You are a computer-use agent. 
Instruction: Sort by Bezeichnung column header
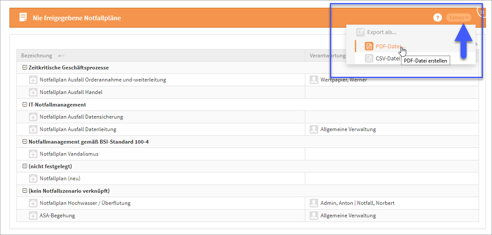click(x=37, y=56)
